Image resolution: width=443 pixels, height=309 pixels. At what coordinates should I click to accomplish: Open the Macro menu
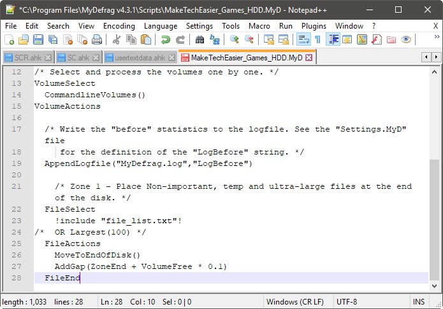click(x=259, y=26)
